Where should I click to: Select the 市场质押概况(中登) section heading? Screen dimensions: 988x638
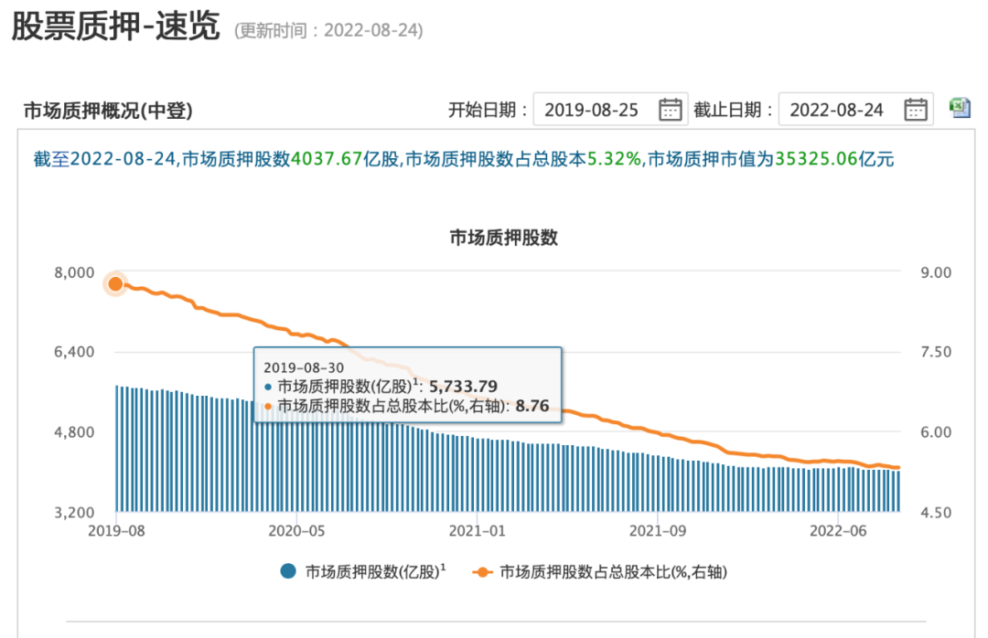108,112
